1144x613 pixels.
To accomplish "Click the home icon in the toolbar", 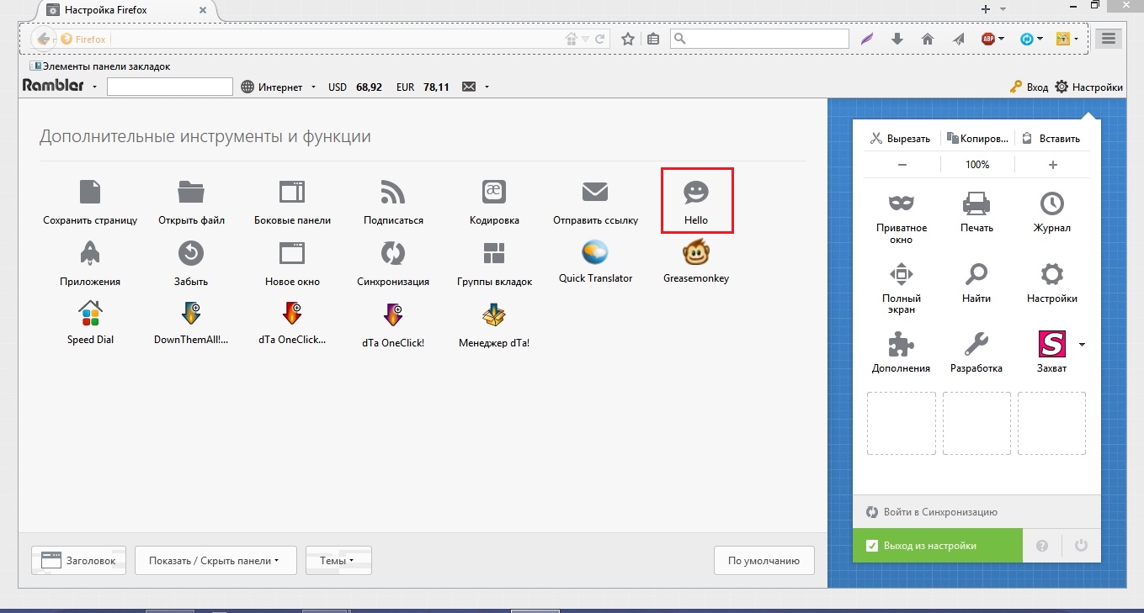I will pyautogui.click(x=928, y=39).
